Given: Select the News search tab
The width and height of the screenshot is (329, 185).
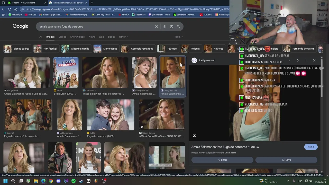Looking at the screenshot, I should click(x=92, y=37).
